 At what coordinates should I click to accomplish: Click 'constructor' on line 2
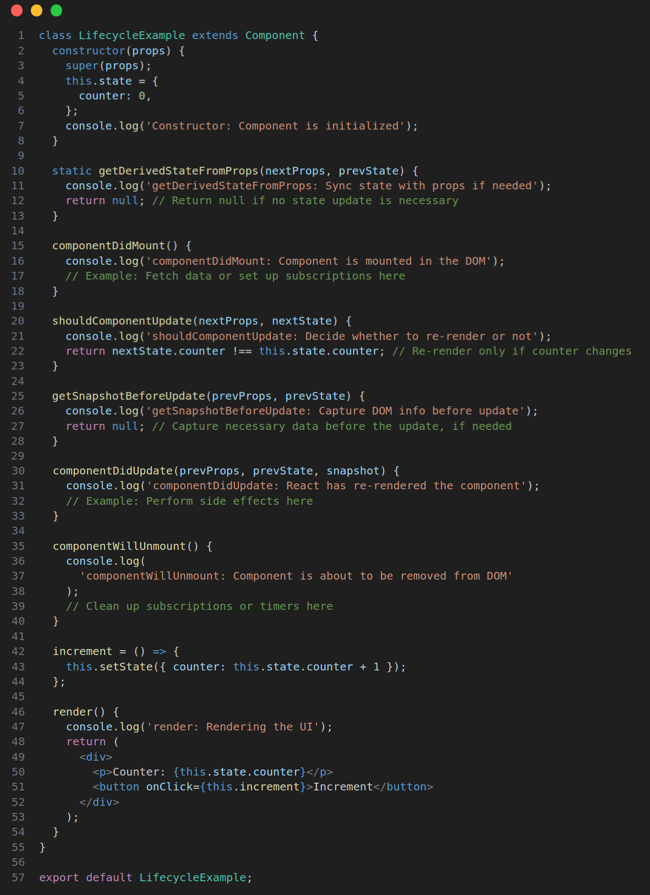click(x=89, y=51)
